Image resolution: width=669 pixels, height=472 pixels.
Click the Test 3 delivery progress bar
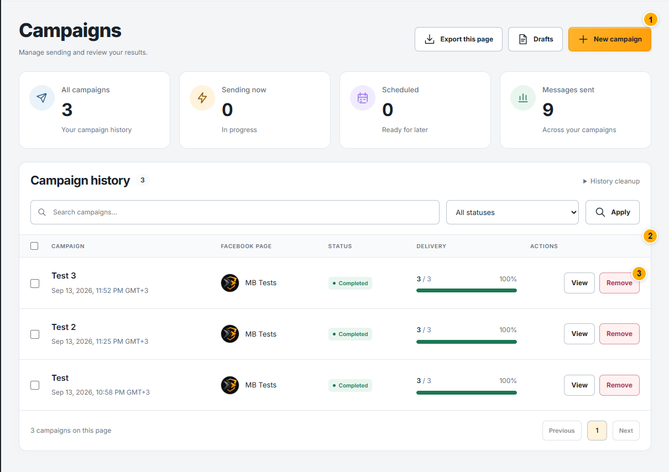[x=467, y=290]
